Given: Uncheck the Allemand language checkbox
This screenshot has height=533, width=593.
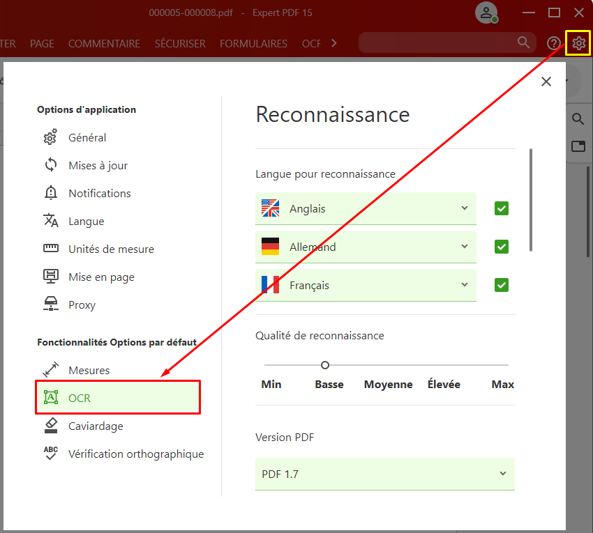Looking at the screenshot, I should 501,247.
